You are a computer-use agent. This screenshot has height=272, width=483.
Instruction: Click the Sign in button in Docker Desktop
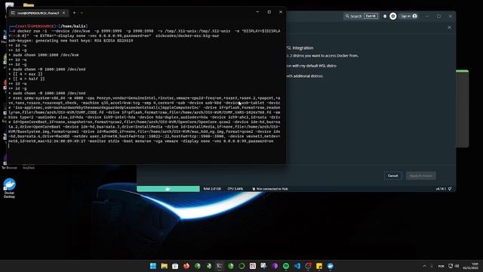pos(409,16)
